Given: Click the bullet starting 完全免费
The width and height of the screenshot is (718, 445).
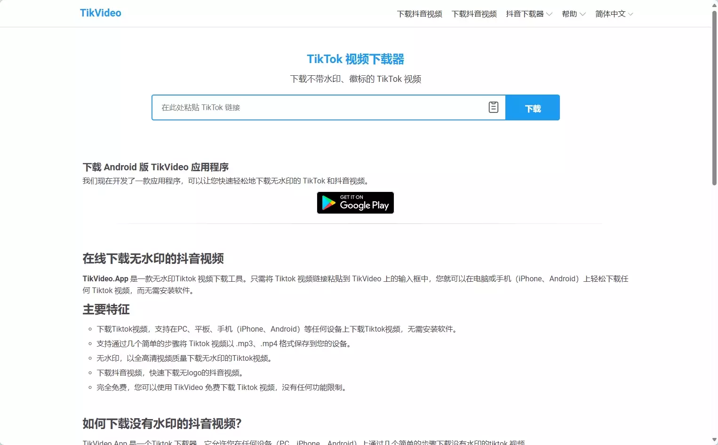Looking at the screenshot, I should click(x=223, y=388).
